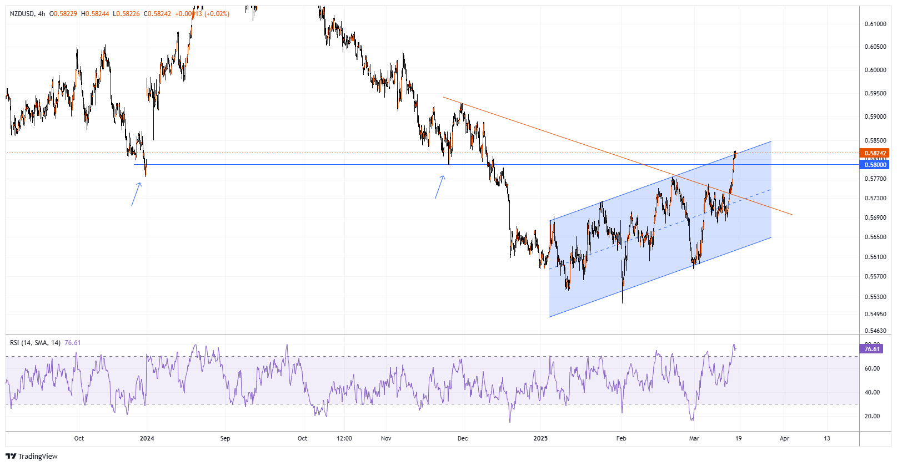Click the 19 date label on the time axis
Image resolution: width=897 pixels, height=466 pixels.
738,438
